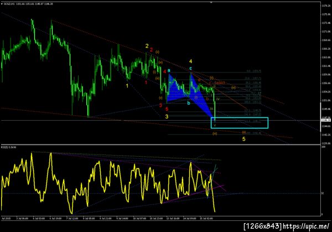Screen dimensions: 332x232
Task: Select the RSI(5) indicator label
Action: tap(8, 147)
